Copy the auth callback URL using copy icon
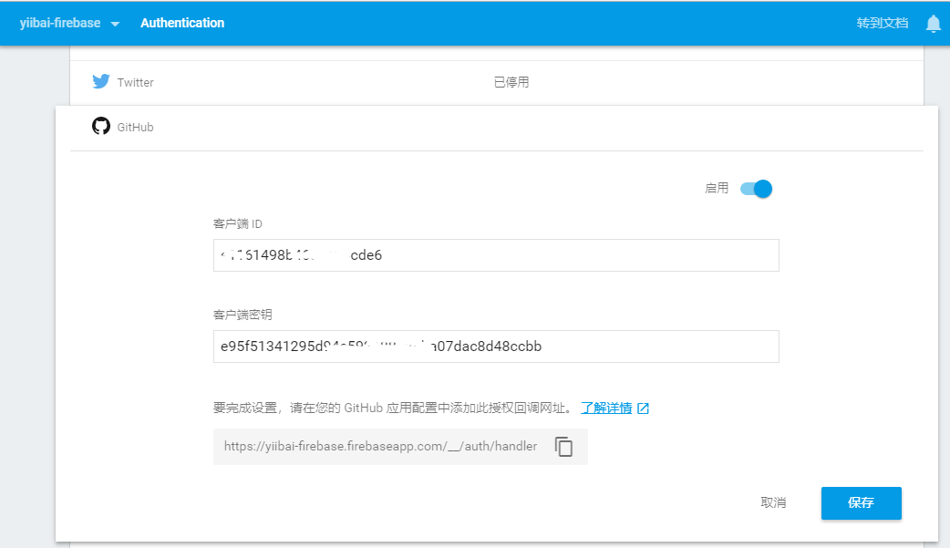950x548 pixels. (x=564, y=447)
